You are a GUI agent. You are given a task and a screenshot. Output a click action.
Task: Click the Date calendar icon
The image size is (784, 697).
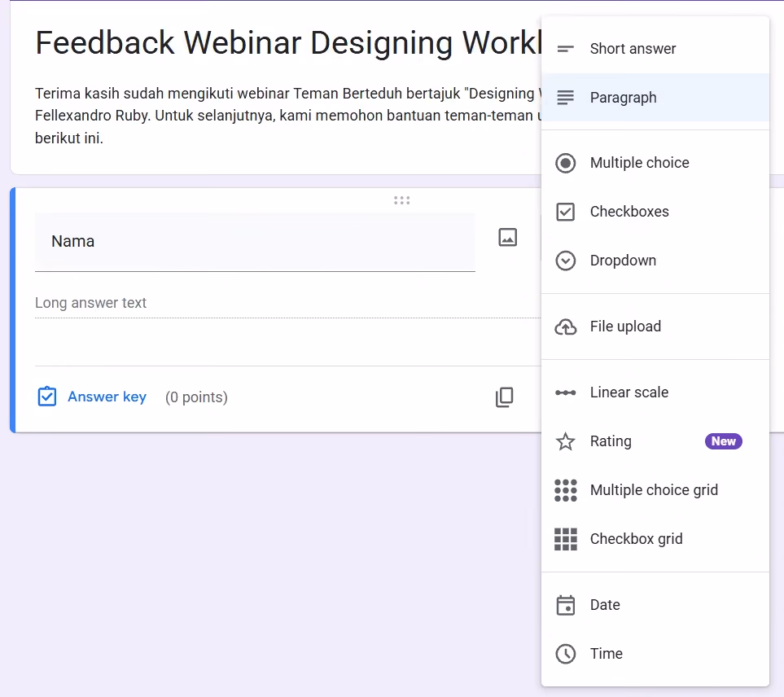tap(566, 605)
